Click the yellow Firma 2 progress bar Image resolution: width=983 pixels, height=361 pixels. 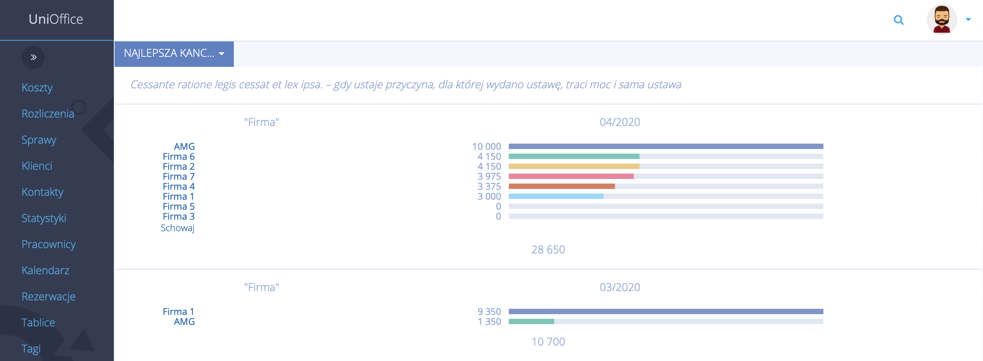(574, 166)
